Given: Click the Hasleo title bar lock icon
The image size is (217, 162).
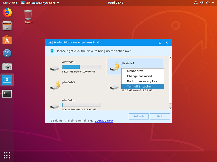Looking at the screenshot, I should pyautogui.click(x=50, y=42).
